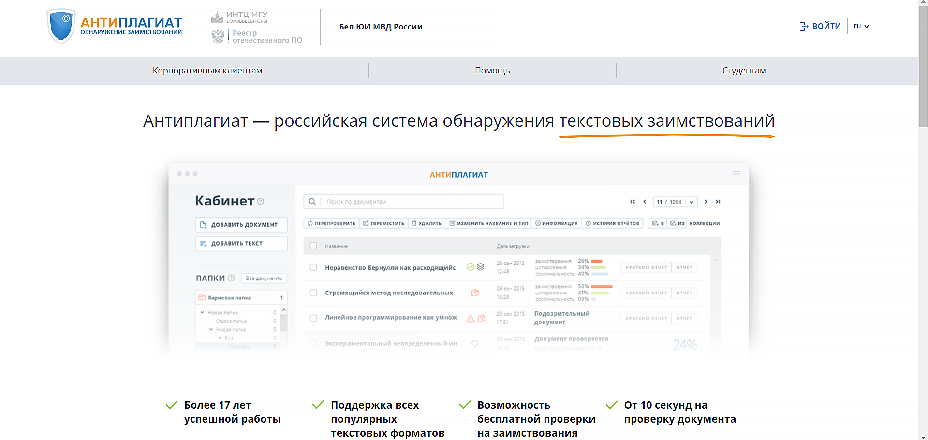Screen dimensions: 928x440
Task: Click green checkmark beside От 10 секунд
Action: tap(612, 405)
